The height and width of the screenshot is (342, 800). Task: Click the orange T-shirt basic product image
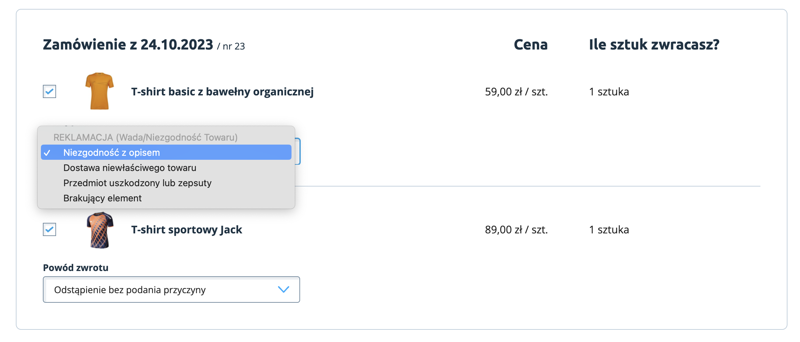[100, 91]
